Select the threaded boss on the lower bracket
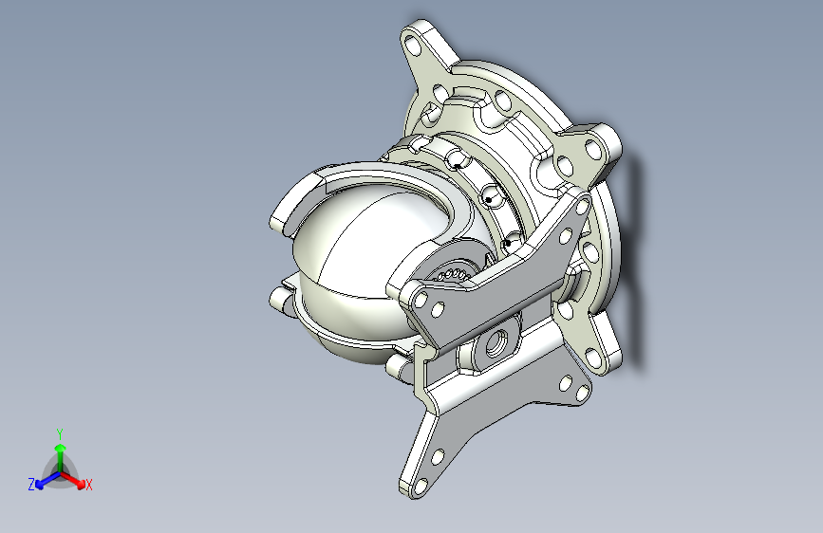The height and width of the screenshot is (533, 823). point(494,344)
